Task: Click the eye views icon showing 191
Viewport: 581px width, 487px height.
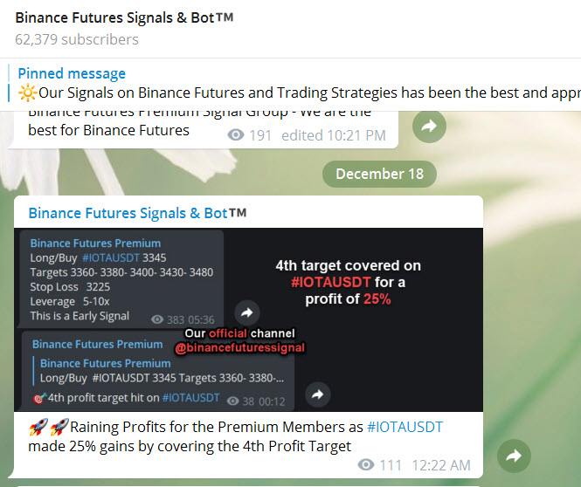Action: coord(236,135)
